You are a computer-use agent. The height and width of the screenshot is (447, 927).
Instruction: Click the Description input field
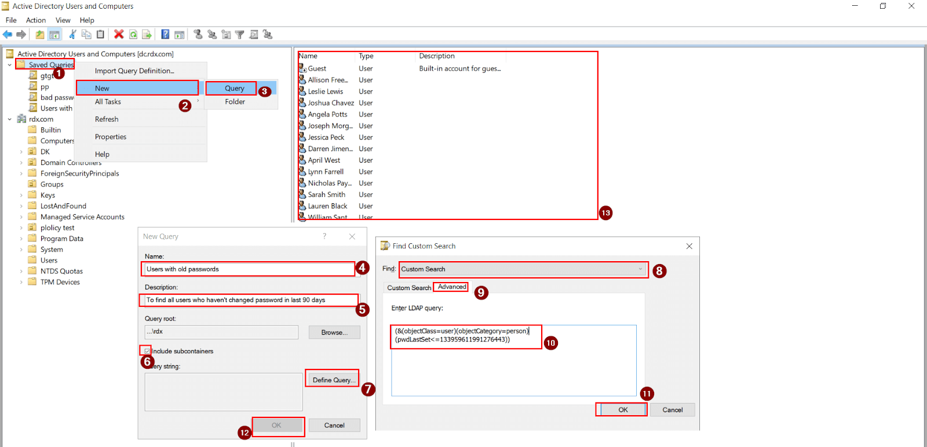pyautogui.click(x=251, y=300)
